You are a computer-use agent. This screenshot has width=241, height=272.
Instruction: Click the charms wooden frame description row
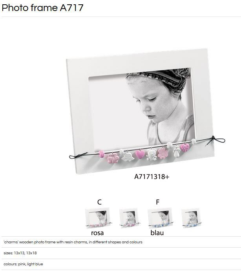tap(121, 242)
